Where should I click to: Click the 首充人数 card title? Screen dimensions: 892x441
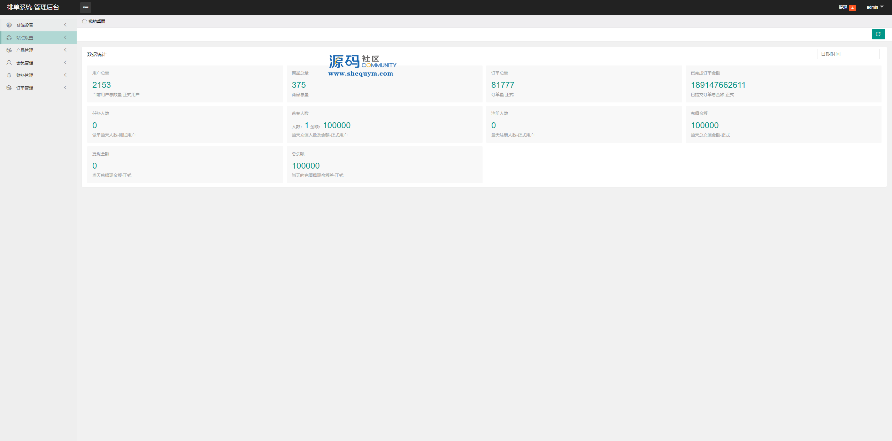point(300,114)
